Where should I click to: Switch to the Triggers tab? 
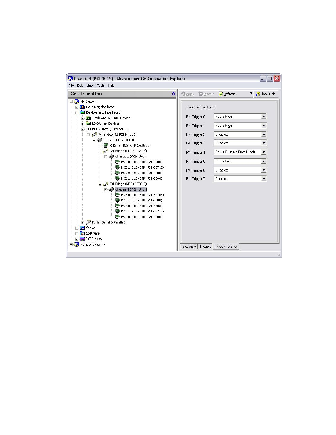pos(205,247)
